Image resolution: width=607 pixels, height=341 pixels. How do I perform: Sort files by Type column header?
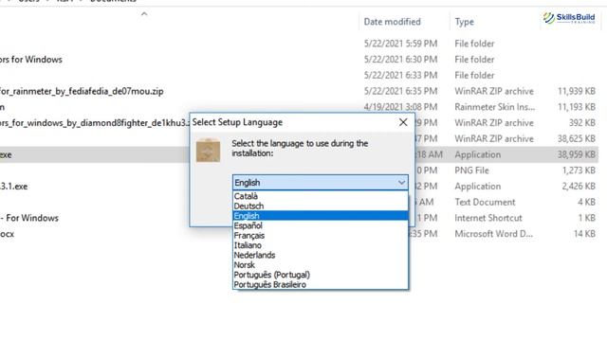464,22
